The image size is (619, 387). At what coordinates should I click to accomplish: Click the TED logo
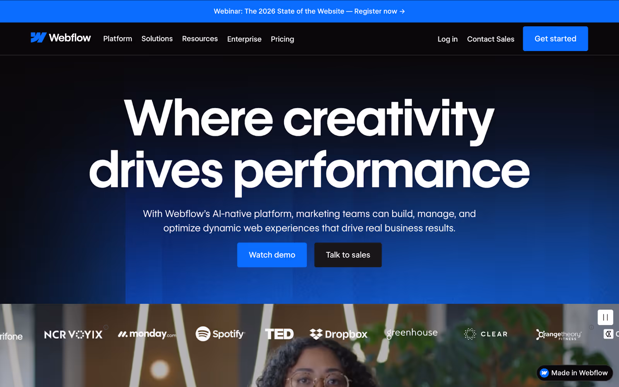pos(279,334)
